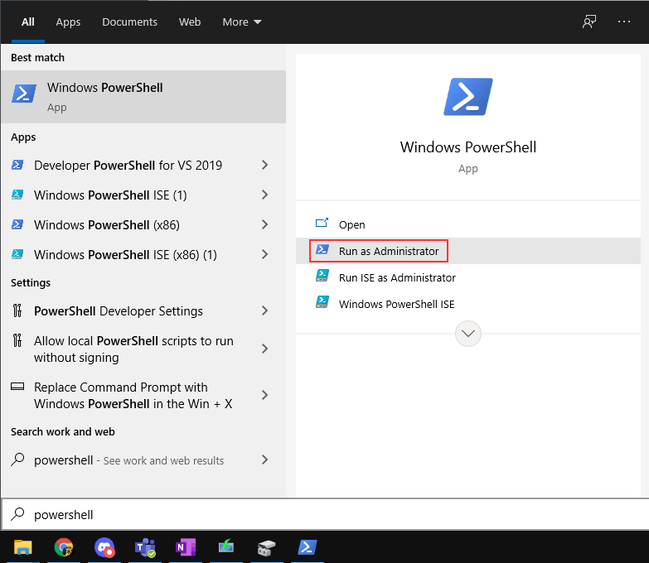Screen dimensions: 649x563
Task: Click Windows PowerShell title in details pane
Action: 468,147
